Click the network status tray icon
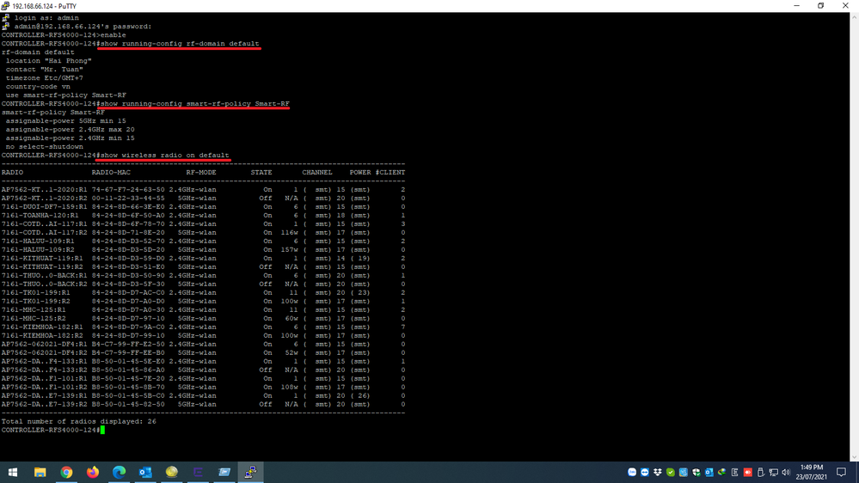859x483 pixels. click(x=773, y=472)
